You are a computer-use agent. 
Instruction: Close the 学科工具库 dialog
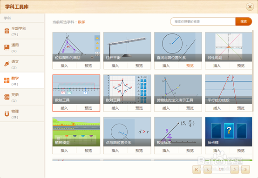click(250, 7)
